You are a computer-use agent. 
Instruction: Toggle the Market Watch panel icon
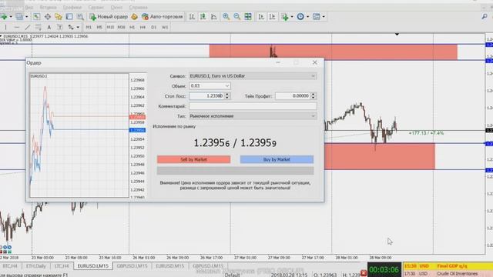(x=36, y=17)
